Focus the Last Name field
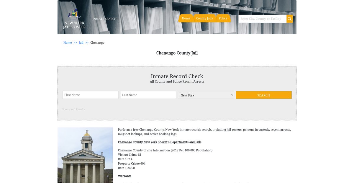The image size is (354, 183). [x=148, y=95]
